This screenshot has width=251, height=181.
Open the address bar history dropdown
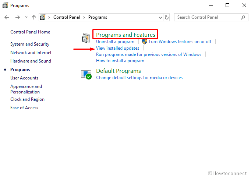click(x=160, y=17)
